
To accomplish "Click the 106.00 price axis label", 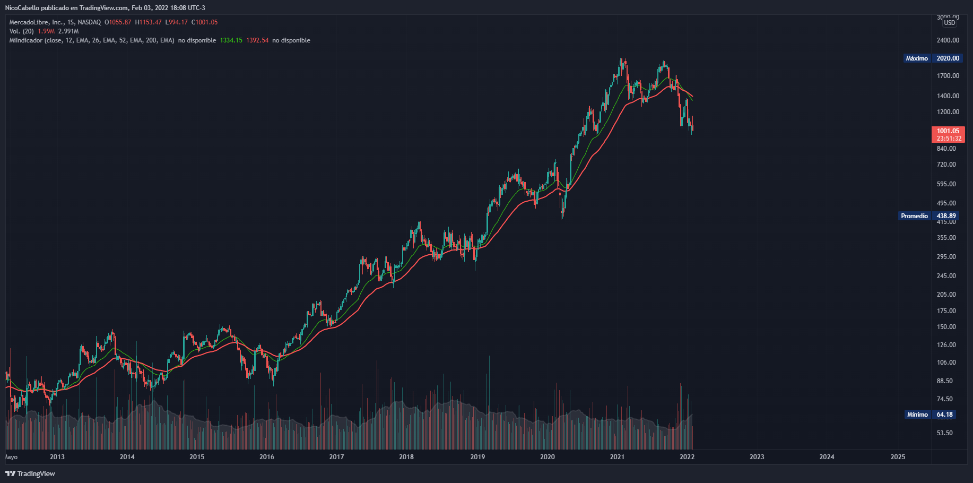I will click(x=946, y=363).
